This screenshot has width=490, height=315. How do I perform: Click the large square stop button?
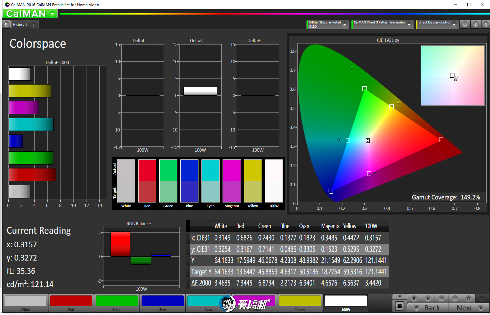[399, 306]
